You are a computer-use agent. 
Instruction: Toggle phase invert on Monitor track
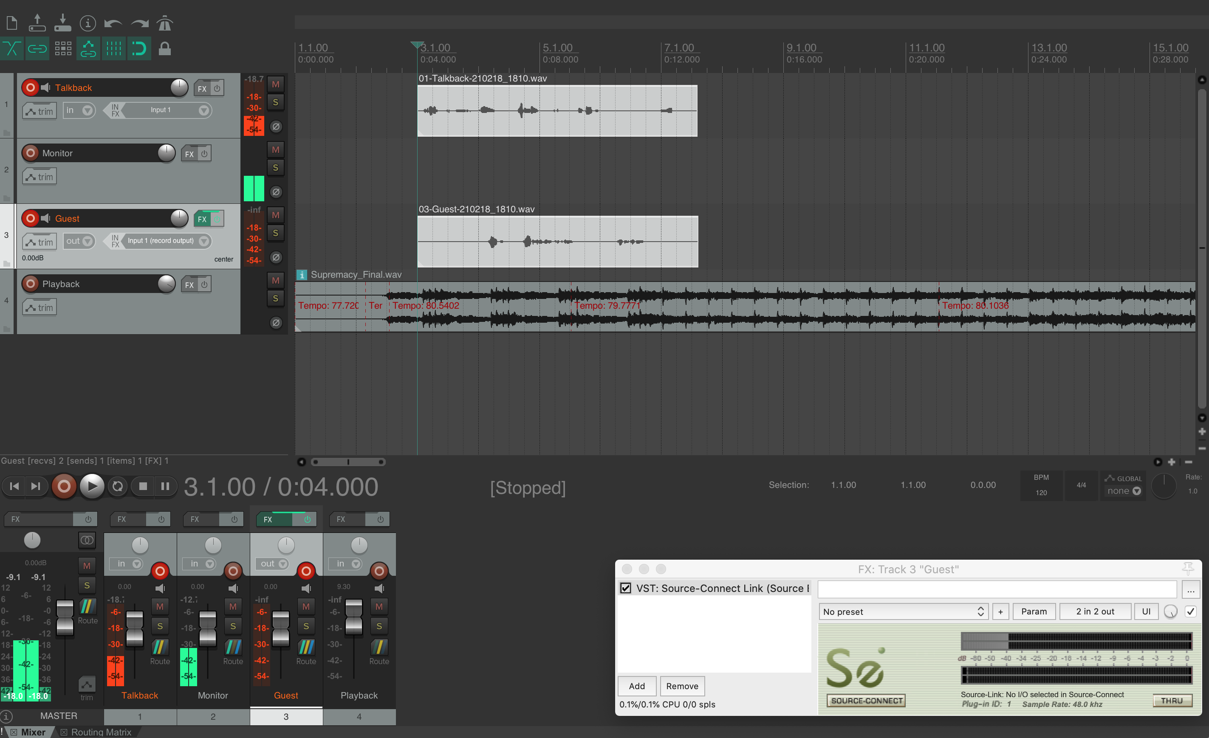276,192
